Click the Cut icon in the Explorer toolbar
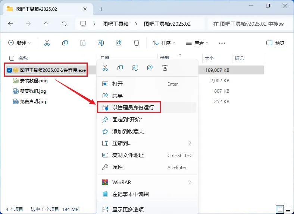The height and width of the screenshot is (214, 294). pos(47,43)
